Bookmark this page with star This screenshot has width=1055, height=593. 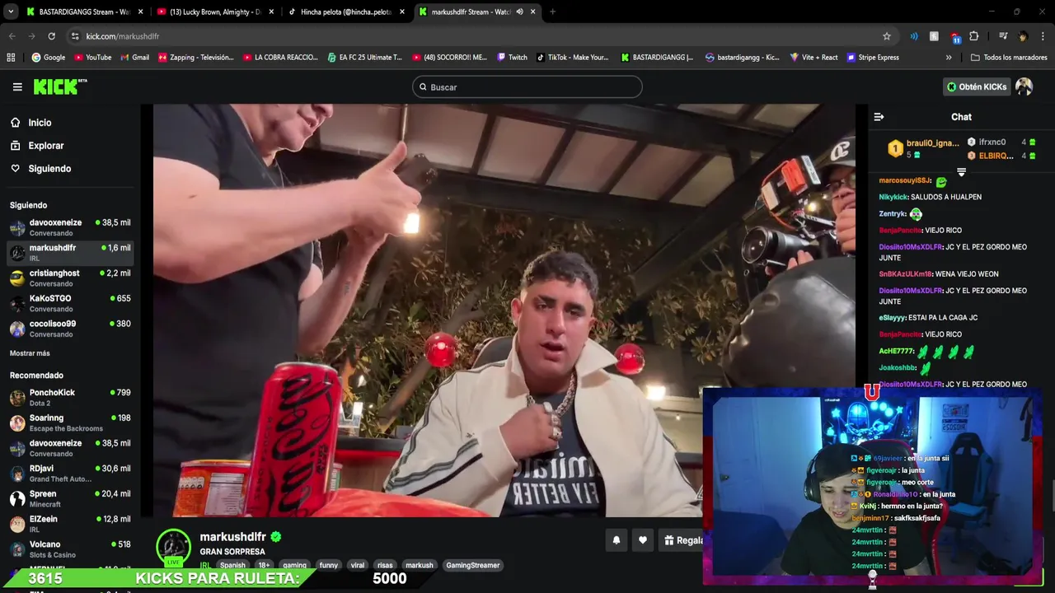(887, 36)
